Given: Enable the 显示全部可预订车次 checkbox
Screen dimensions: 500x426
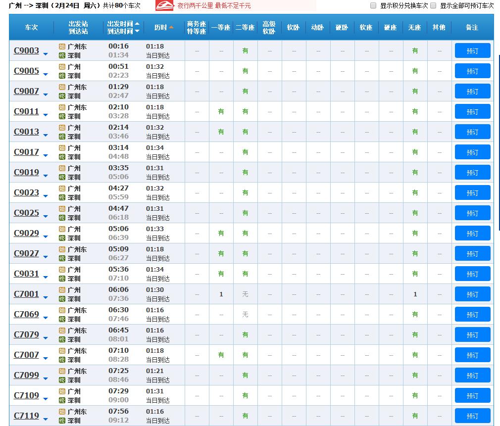Looking at the screenshot, I should [434, 5].
